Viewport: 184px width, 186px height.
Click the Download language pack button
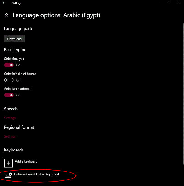(14, 39)
